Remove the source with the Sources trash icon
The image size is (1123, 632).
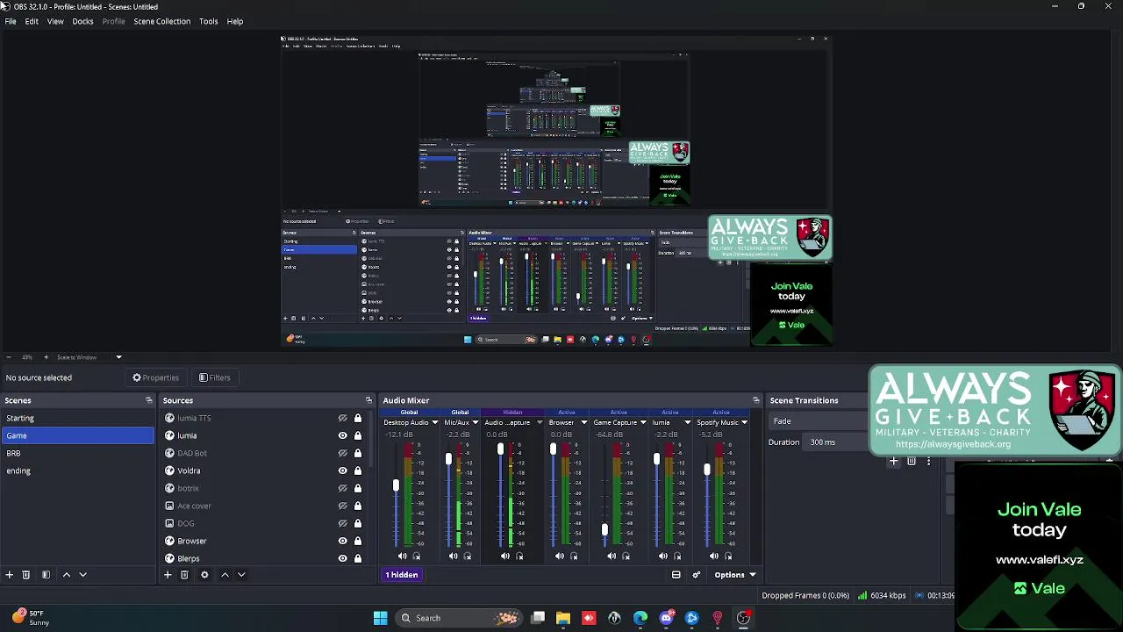[x=184, y=575]
